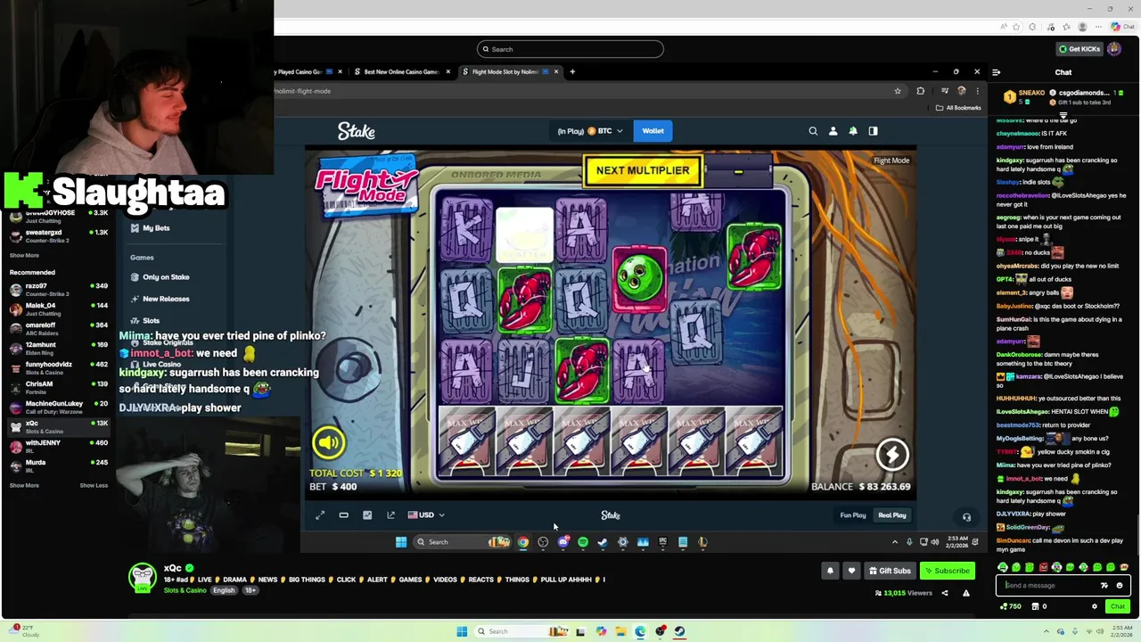Open Chrome three-dot menu
Screen dimensions: 1141x642
click(x=978, y=91)
